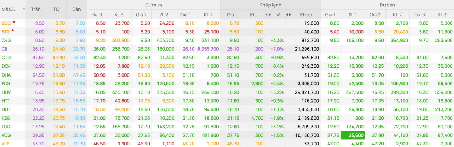Click the FCN change value +2.4%
This screenshot has height=147, width=454.
coord(277,83)
